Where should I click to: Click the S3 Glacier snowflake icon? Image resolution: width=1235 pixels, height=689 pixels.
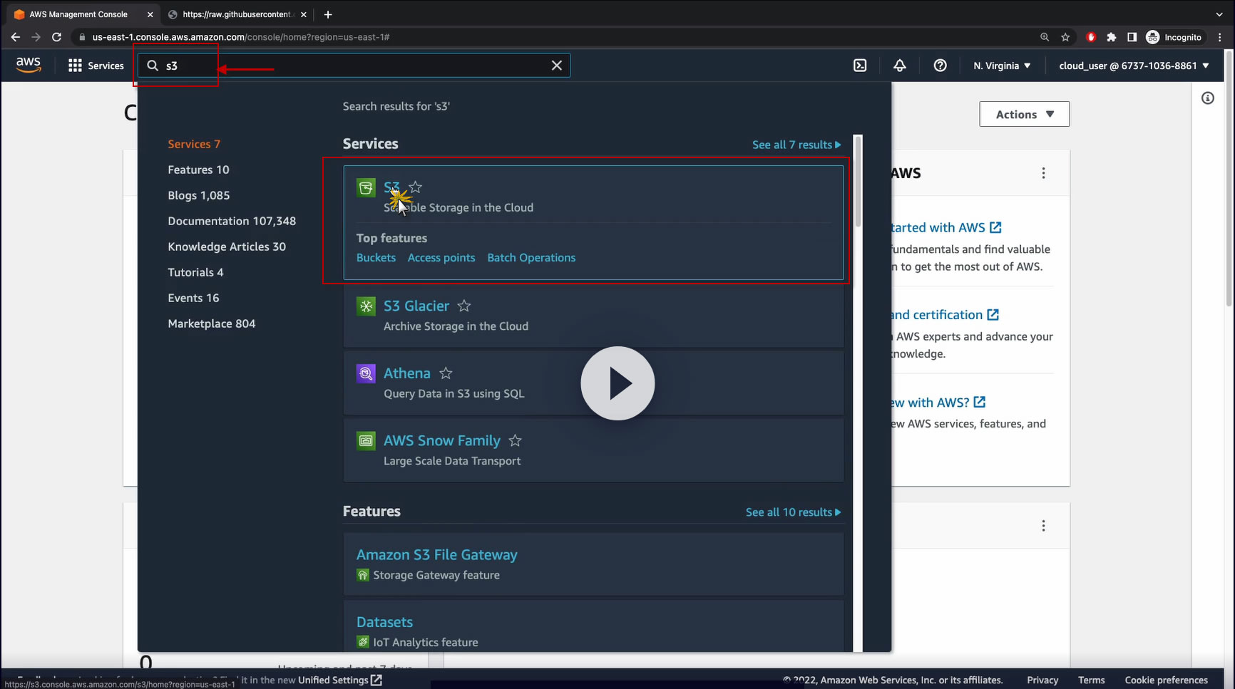tap(366, 306)
